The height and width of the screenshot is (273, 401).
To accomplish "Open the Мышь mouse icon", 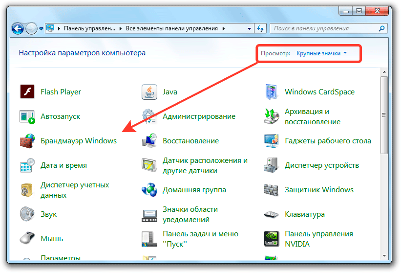I will coord(27,238).
